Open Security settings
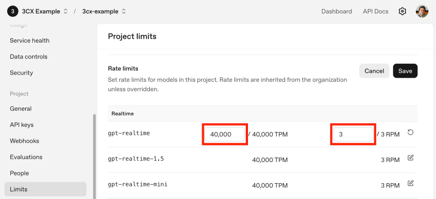Image resolution: width=436 pixels, height=199 pixels. (21, 73)
